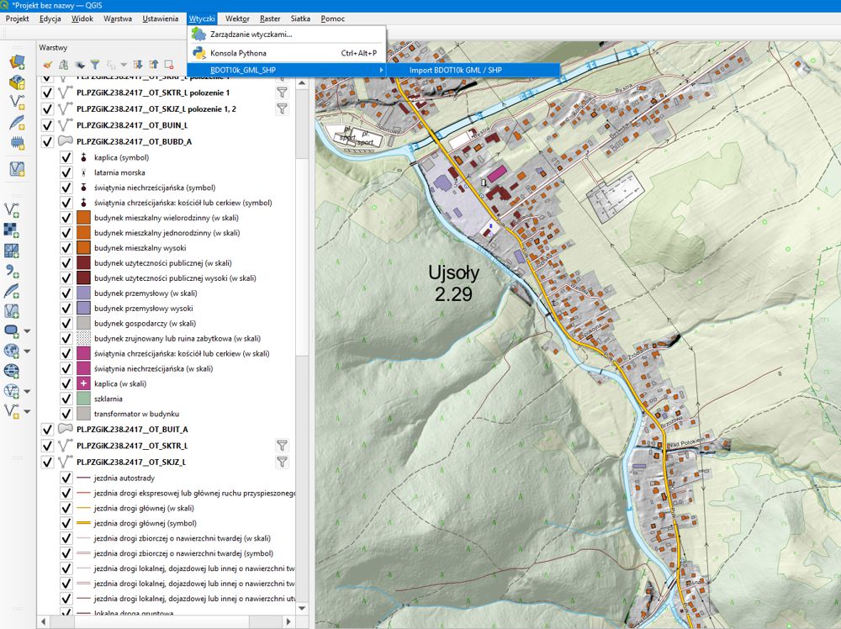Open the Ustawienia menu

(161, 18)
